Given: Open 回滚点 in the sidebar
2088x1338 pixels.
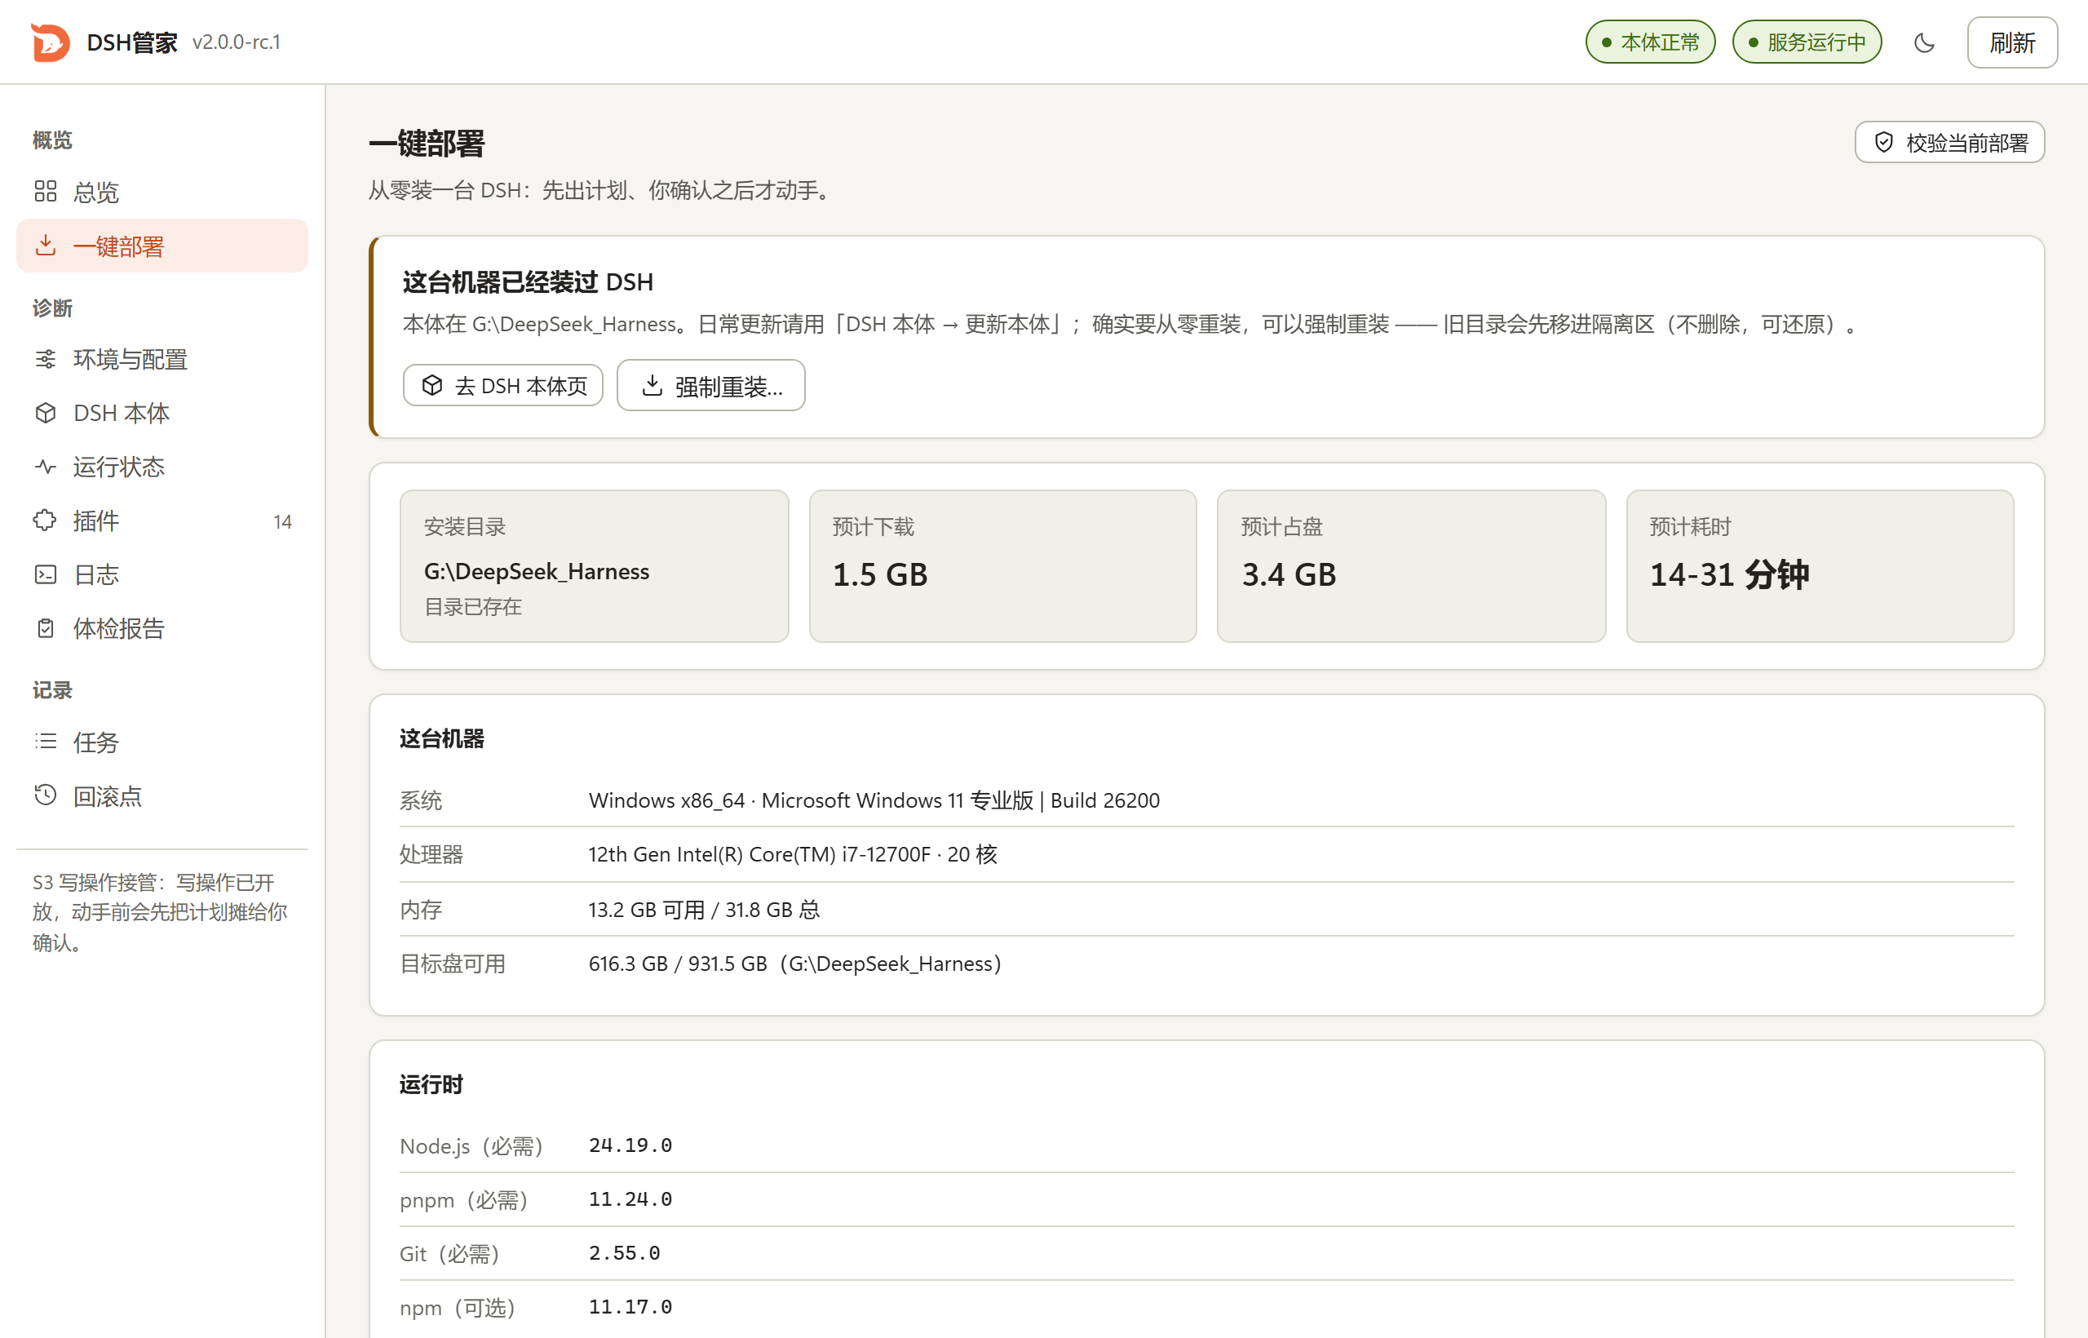Looking at the screenshot, I should click(x=162, y=797).
